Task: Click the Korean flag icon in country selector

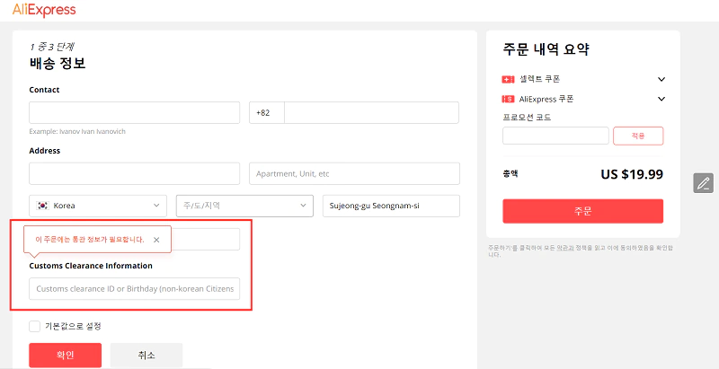Action: pos(43,206)
